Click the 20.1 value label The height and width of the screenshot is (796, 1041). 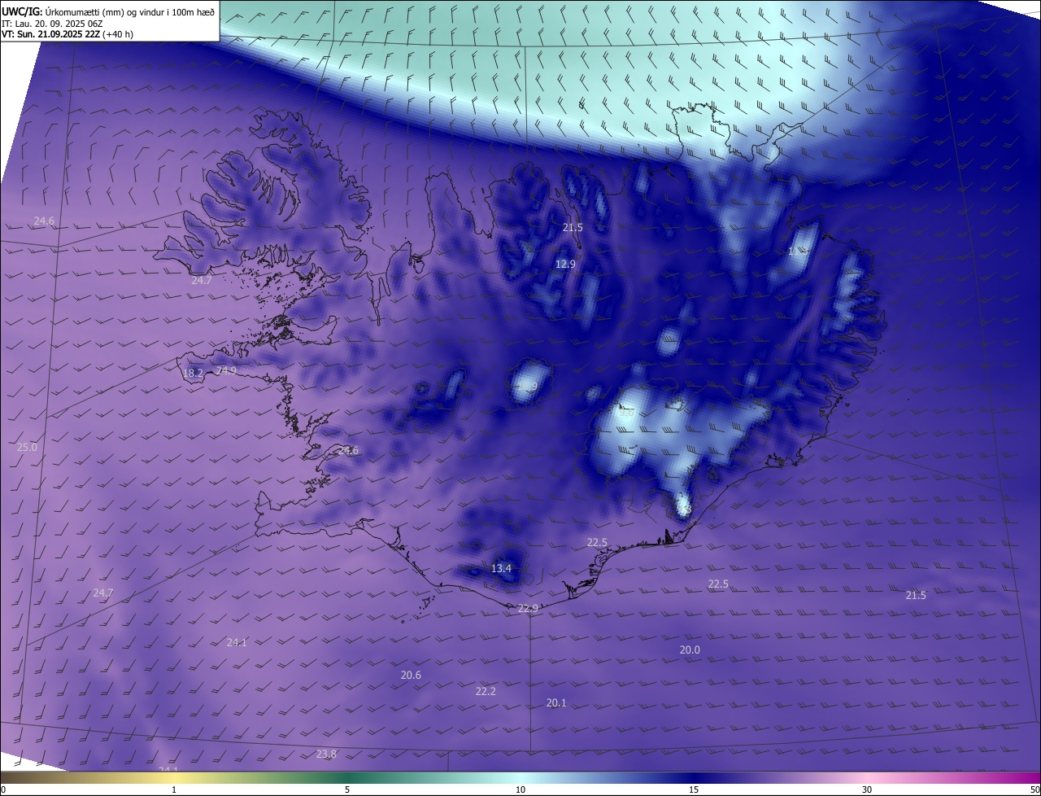click(x=556, y=702)
